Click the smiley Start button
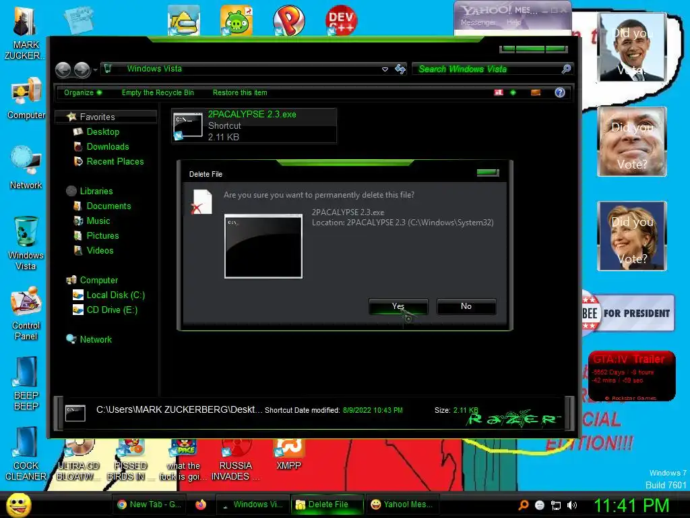The height and width of the screenshot is (518, 690). [18, 505]
